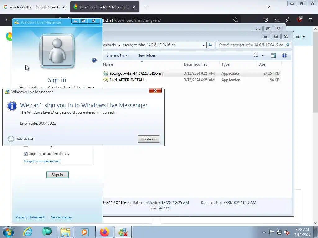Select RUN_AFTER_INSTALL file

127,80
